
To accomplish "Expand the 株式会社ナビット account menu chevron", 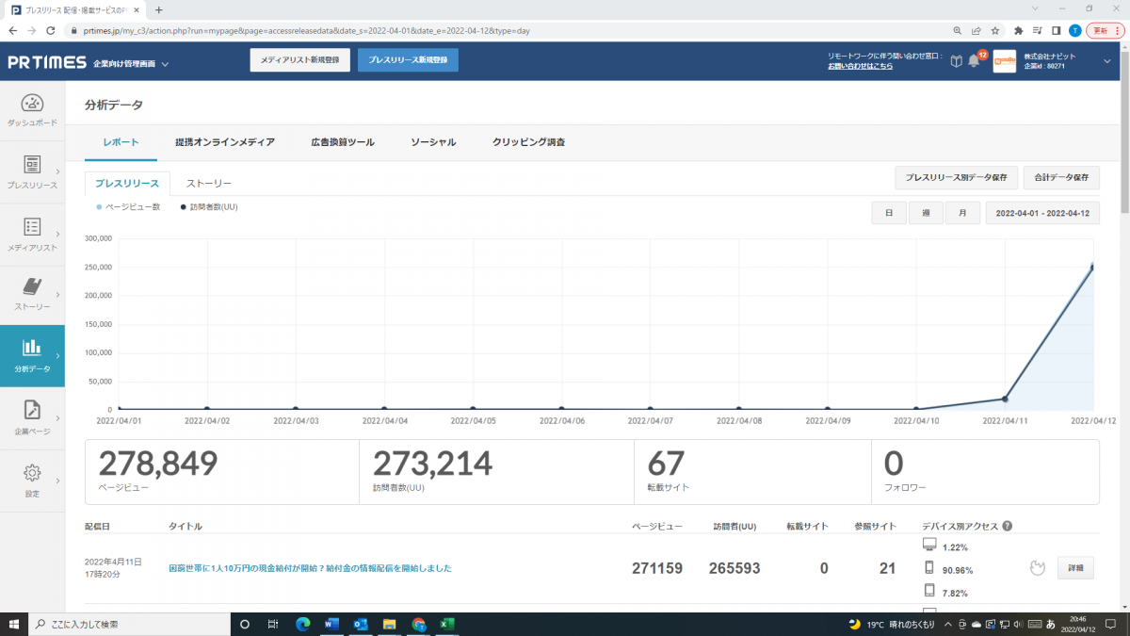I will [x=1106, y=60].
